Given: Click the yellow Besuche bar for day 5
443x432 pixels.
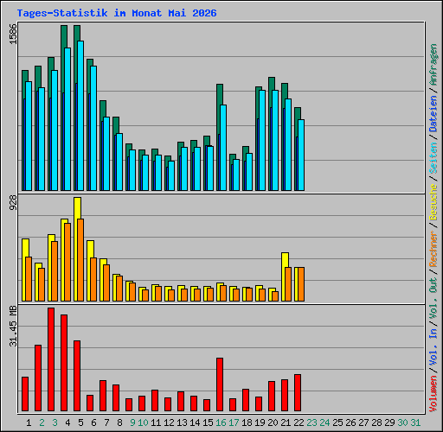Looking at the screenshot, I should point(76,250).
